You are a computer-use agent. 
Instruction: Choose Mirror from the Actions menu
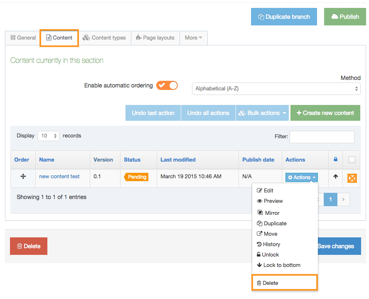click(272, 213)
